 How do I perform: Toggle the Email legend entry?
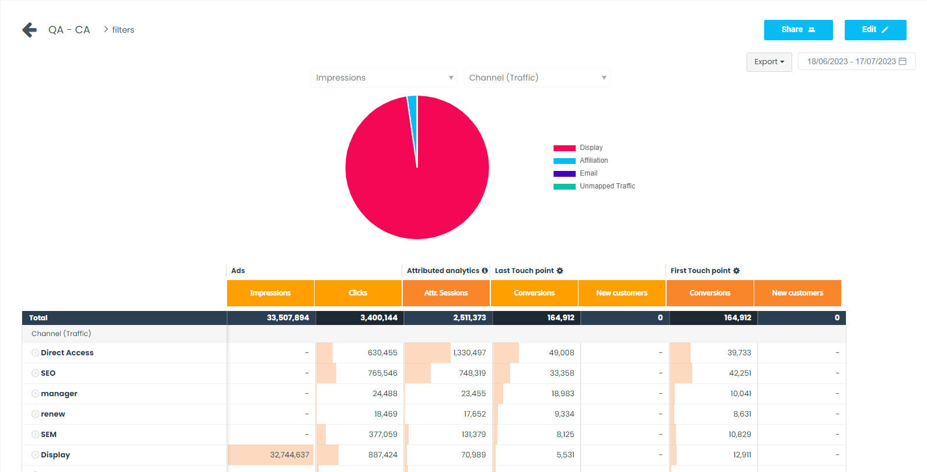click(x=588, y=173)
